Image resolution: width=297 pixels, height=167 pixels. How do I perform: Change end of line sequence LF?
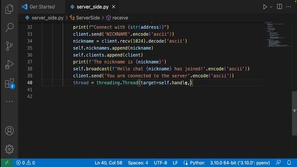175,163
